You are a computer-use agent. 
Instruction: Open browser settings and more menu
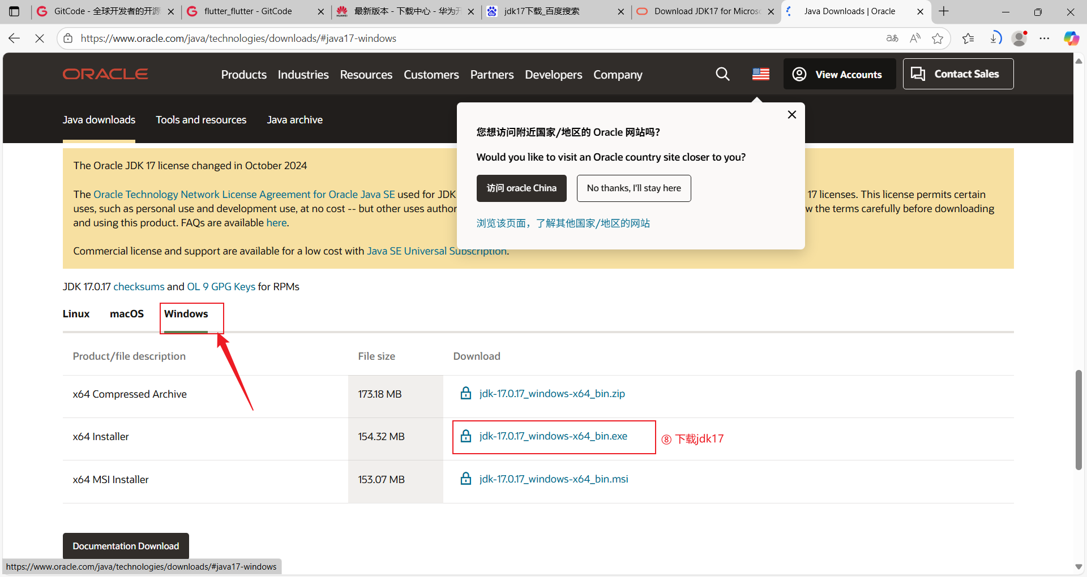(x=1045, y=38)
